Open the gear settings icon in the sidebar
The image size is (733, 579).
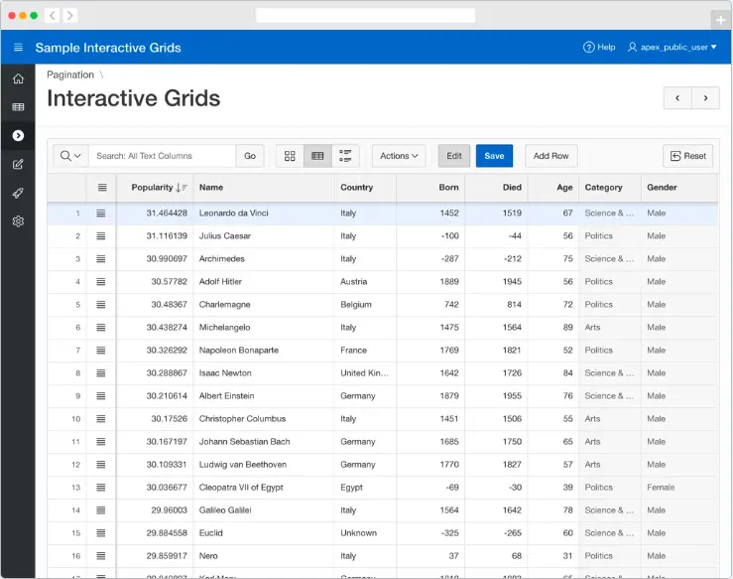[x=18, y=221]
